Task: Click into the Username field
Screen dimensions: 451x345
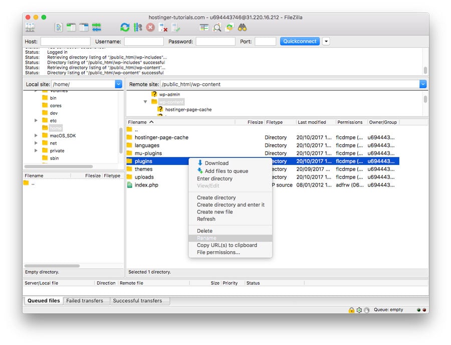Action: tap(144, 42)
